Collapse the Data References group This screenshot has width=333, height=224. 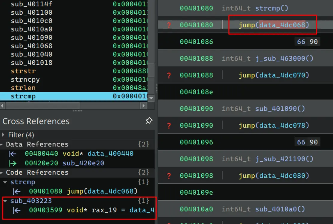[x=2, y=144]
